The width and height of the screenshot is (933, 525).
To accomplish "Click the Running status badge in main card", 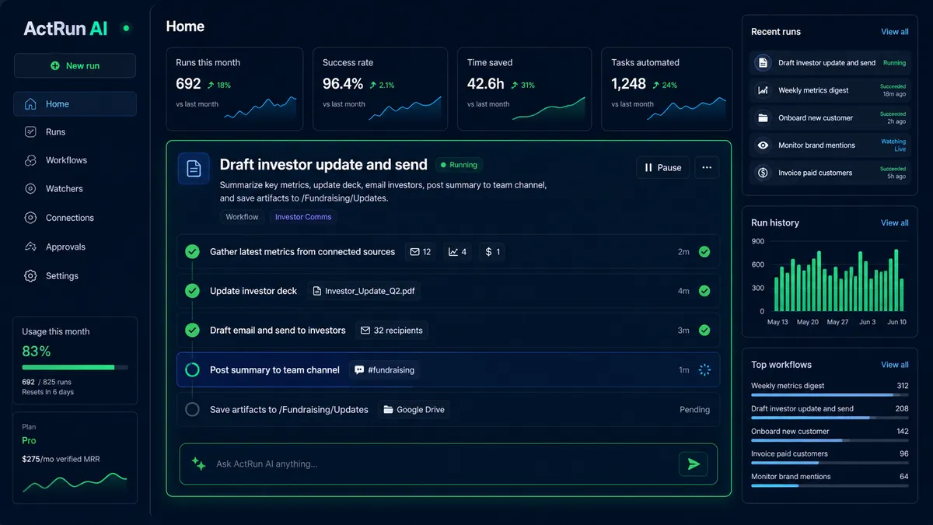I will click(460, 165).
